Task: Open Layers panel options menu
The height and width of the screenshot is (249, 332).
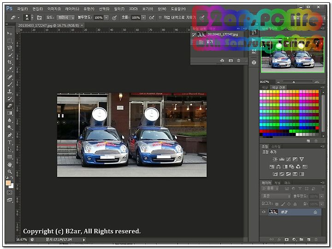Action: (322, 182)
